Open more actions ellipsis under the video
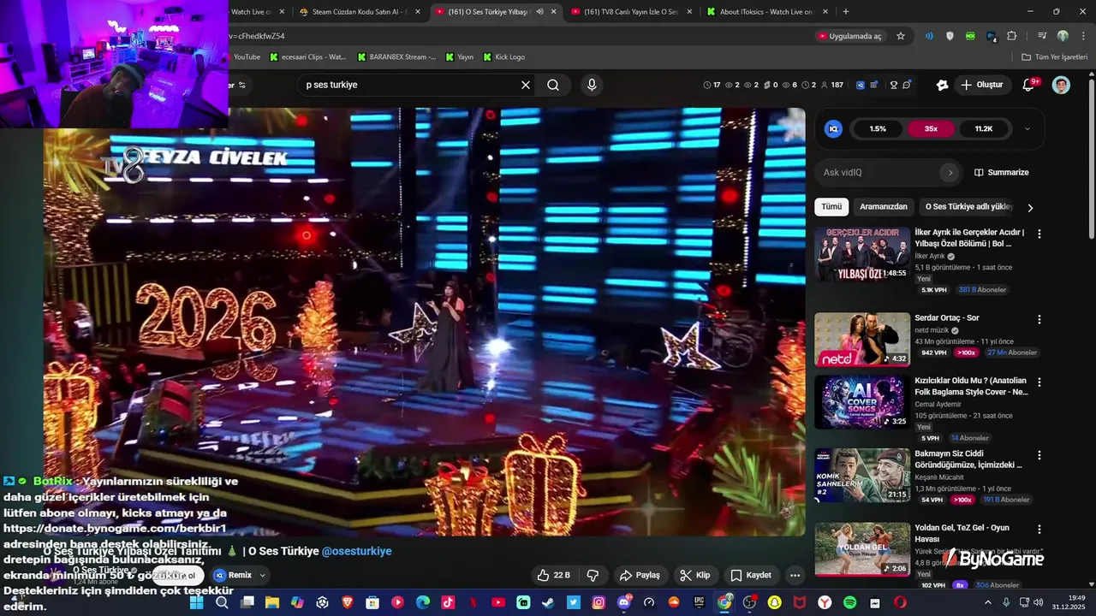 [795, 575]
